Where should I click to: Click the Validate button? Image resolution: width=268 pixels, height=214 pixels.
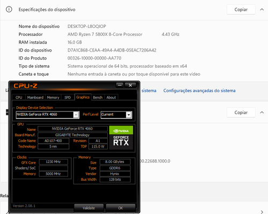coord(88,208)
